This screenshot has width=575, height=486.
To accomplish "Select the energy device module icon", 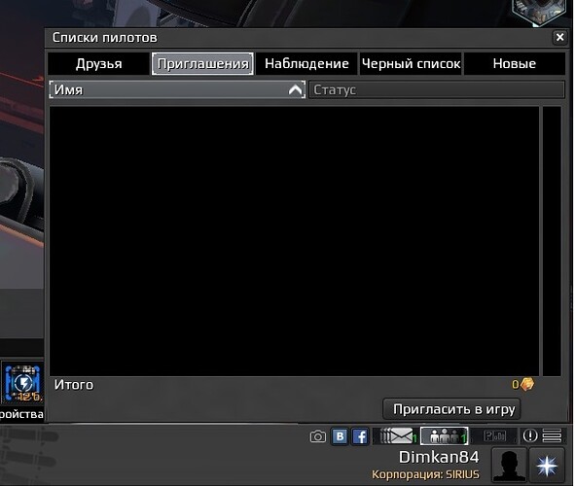I will (22, 383).
